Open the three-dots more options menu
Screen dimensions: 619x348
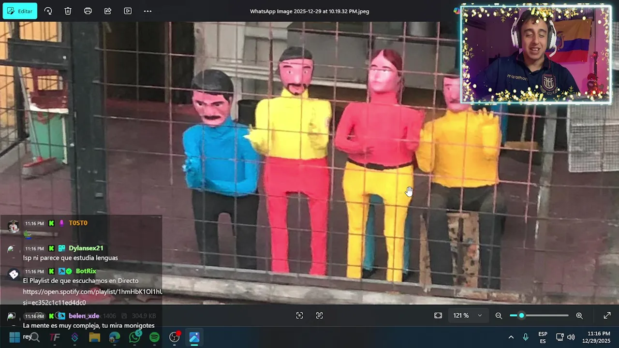click(x=147, y=11)
